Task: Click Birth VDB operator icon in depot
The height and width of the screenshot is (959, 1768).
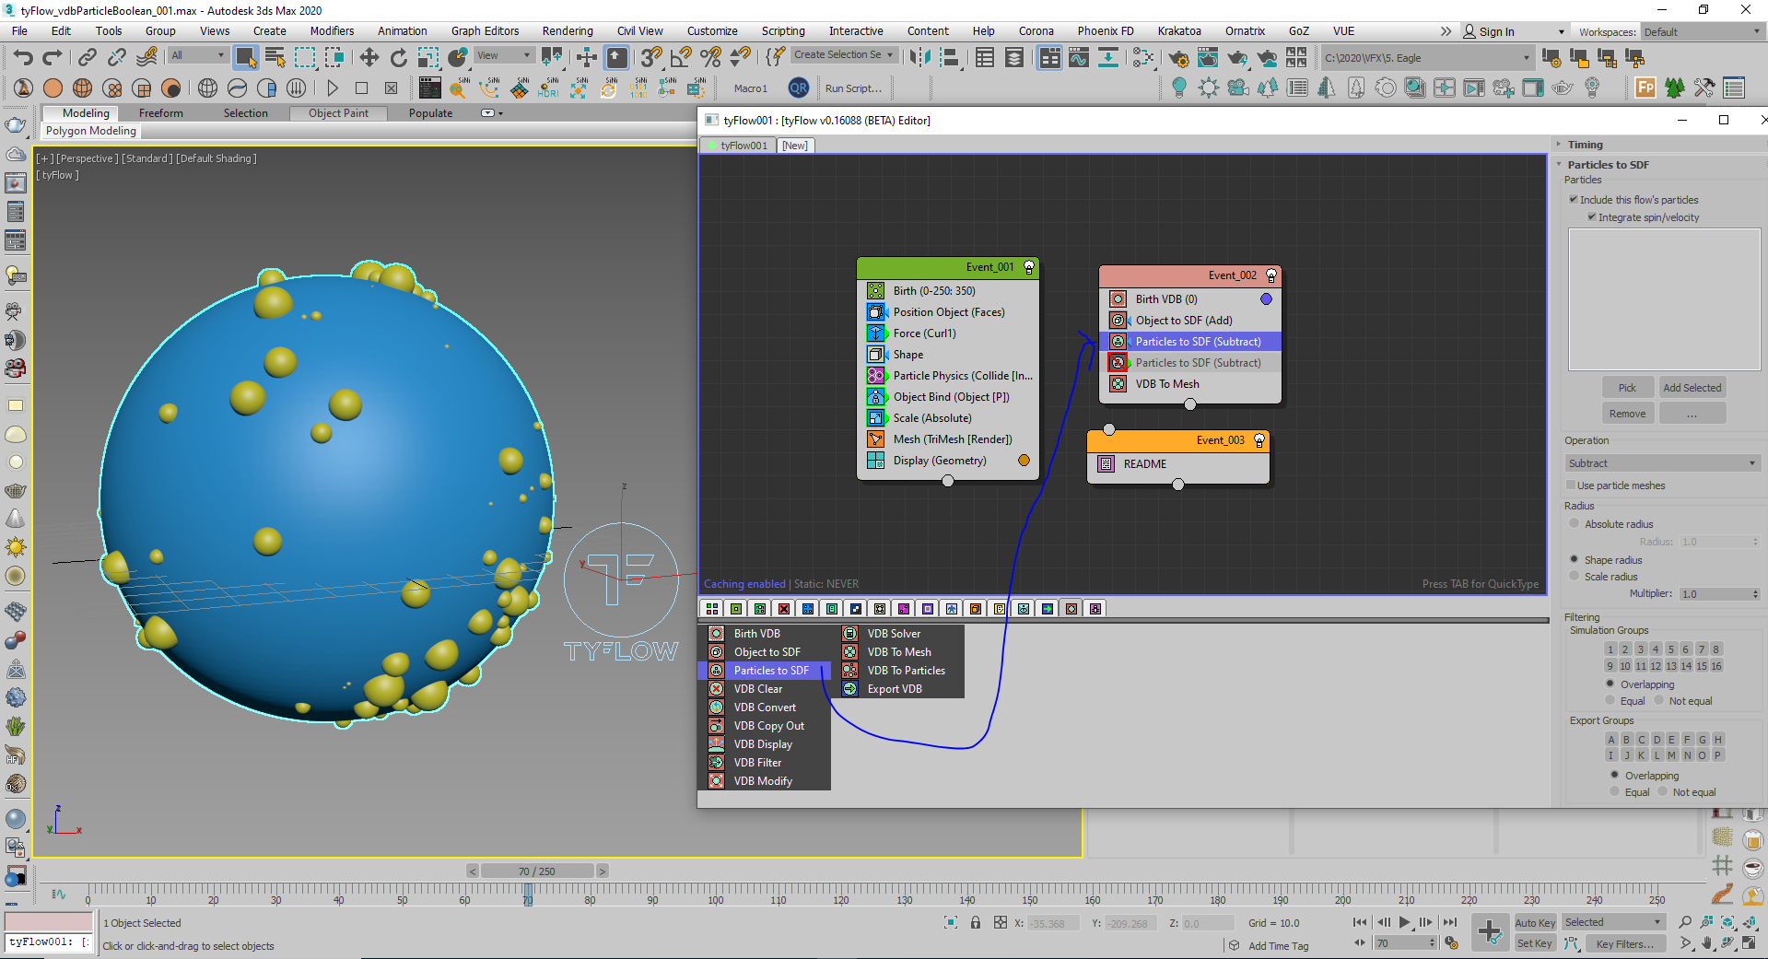Action: (x=716, y=634)
